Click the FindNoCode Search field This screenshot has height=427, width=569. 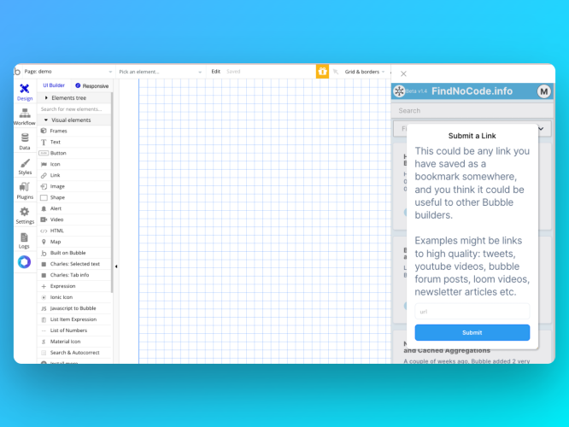click(x=472, y=111)
